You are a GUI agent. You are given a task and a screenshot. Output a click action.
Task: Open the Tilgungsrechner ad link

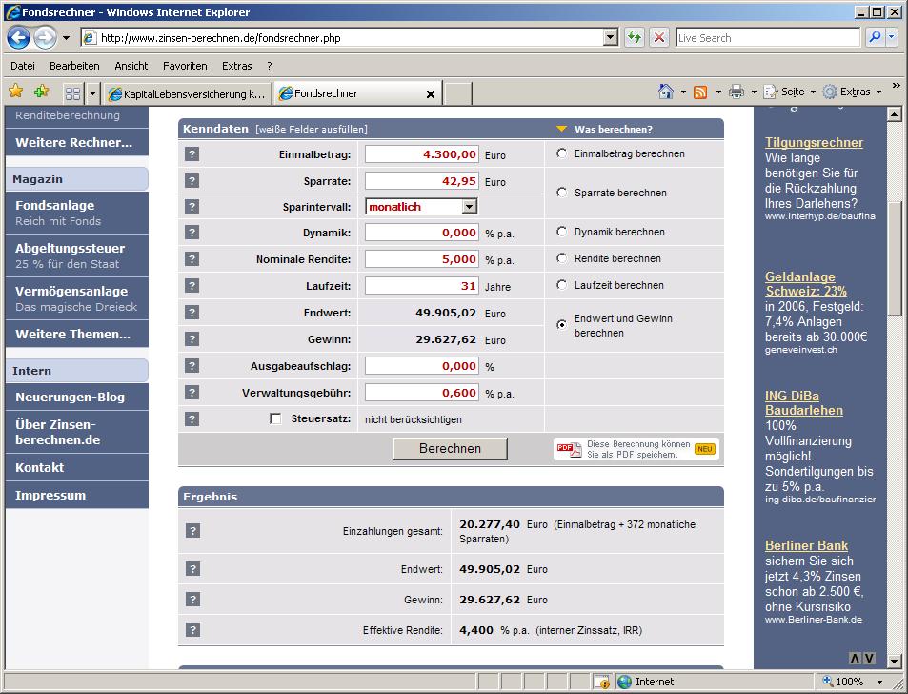point(814,143)
